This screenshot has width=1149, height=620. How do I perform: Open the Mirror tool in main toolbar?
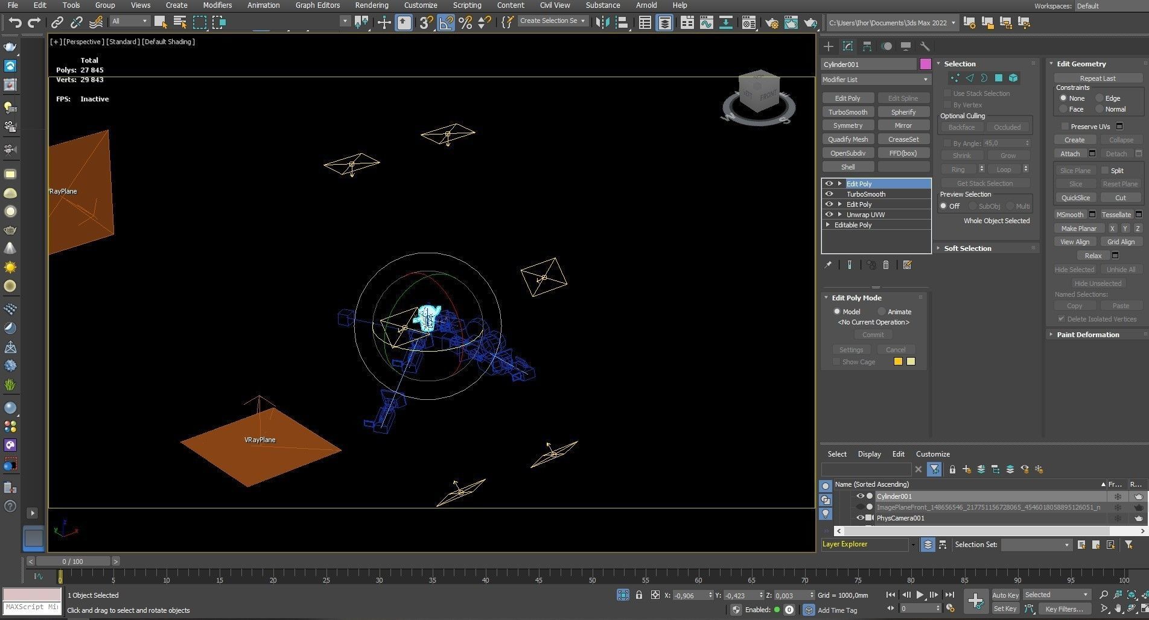(x=602, y=22)
